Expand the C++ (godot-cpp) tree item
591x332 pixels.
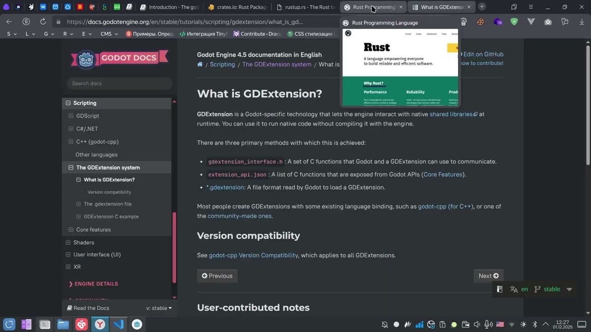click(71, 142)
